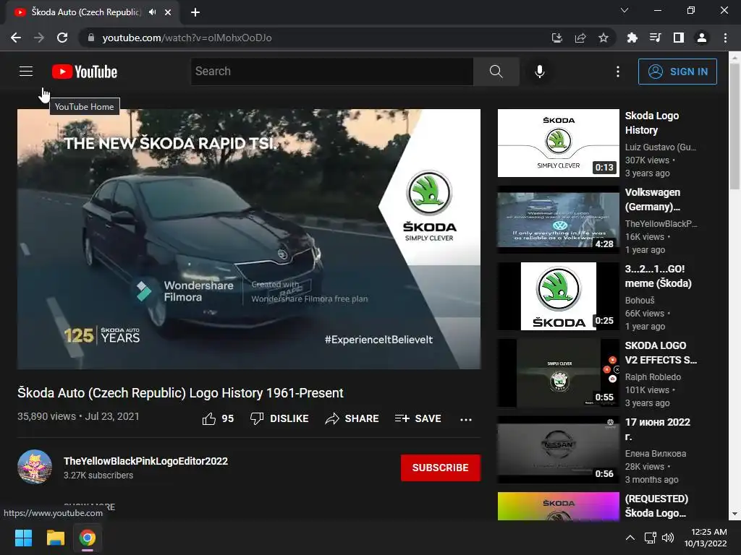
Task: Go back with browser back arrow
Action: tap(16, 38)
